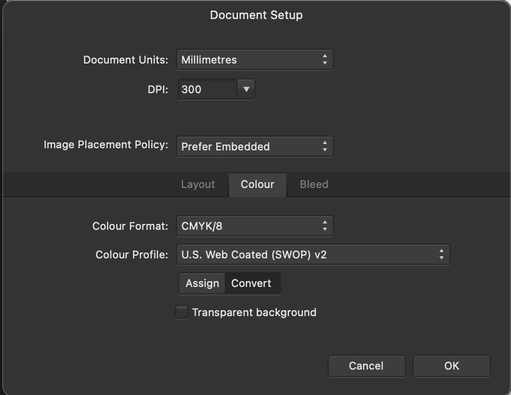Click the Image Placement Policy stepper arrows
The width and height of the screenshot is (511, 395).
[x=325, y=146]
